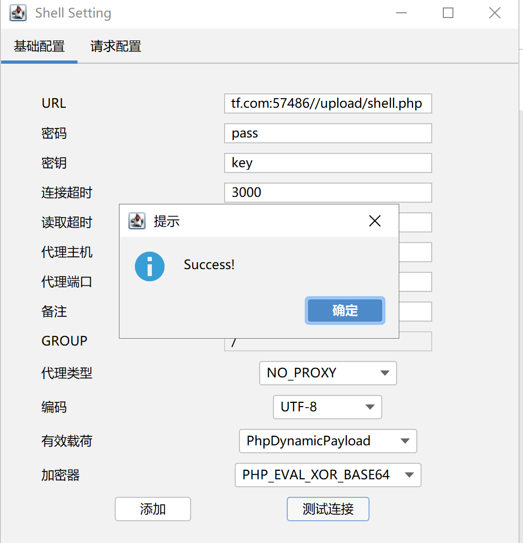Click the 代理类型 label
This screenshot has height=543, width=523.
tap(67, 373)
